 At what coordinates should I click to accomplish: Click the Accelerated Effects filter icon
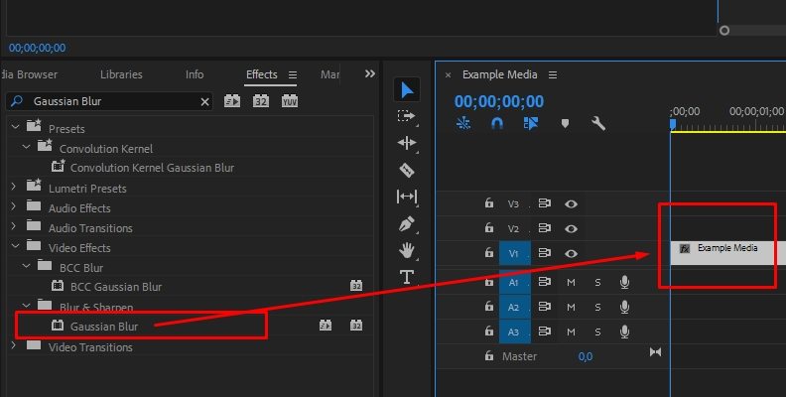pyautogui.click(x=231, y=101)
